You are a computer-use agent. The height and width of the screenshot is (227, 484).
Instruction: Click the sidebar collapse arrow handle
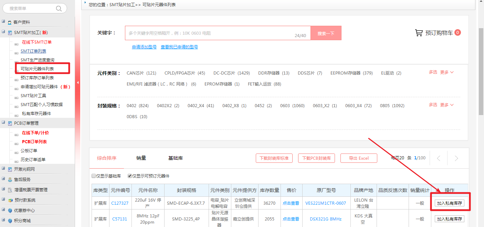[77, 82]
